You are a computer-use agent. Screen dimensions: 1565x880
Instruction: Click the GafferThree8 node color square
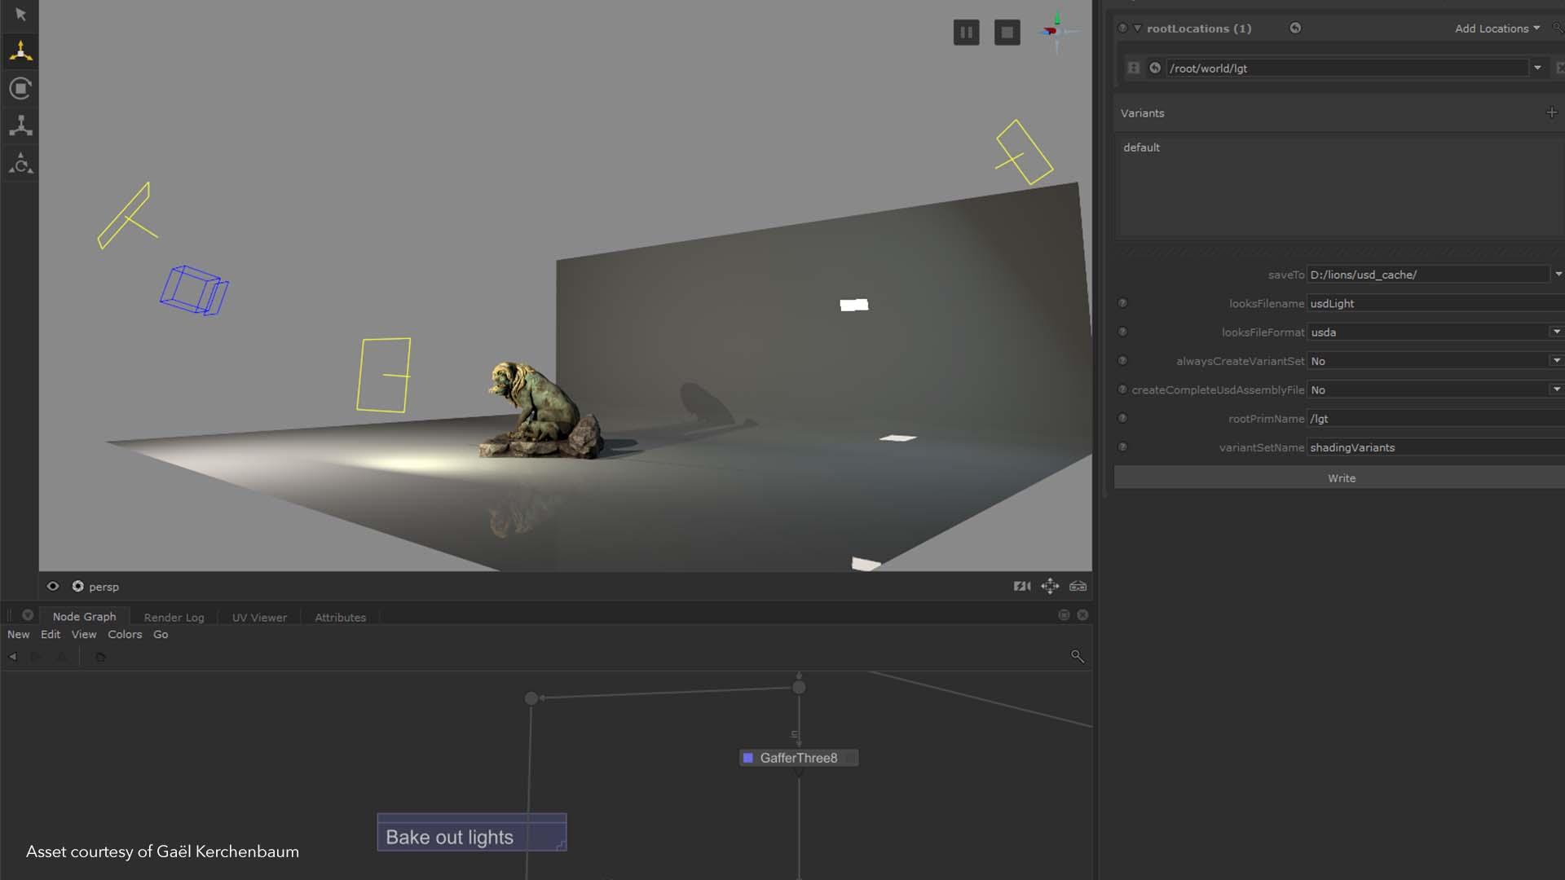(x=747, y=758)
